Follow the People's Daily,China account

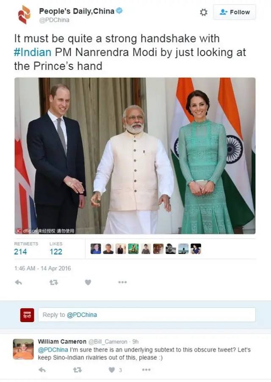point(235,12)
